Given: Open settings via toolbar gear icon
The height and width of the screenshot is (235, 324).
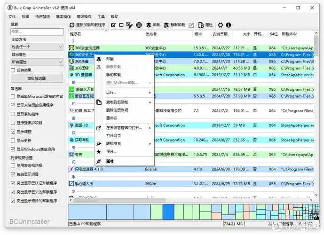Looking at the screenshot, I should coord(220,25).
